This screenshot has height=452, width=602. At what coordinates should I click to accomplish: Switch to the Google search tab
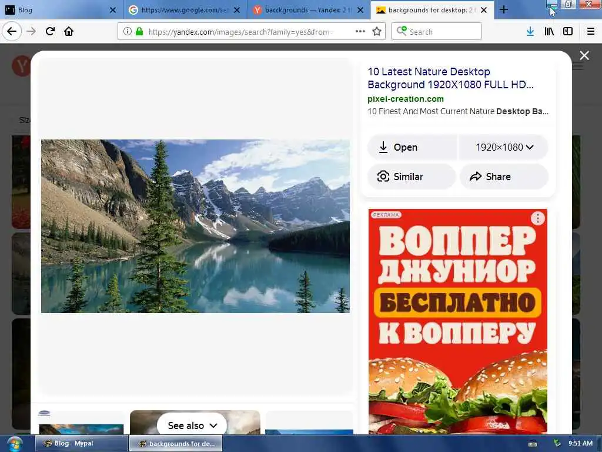tap(185, 10)
